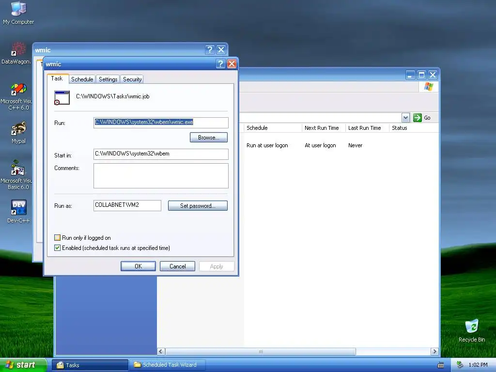Image resolution: width=496 pixels, height=372 pixels.
Task: Click the help question mark in front wmic dialog
Action: click(220, 64)
